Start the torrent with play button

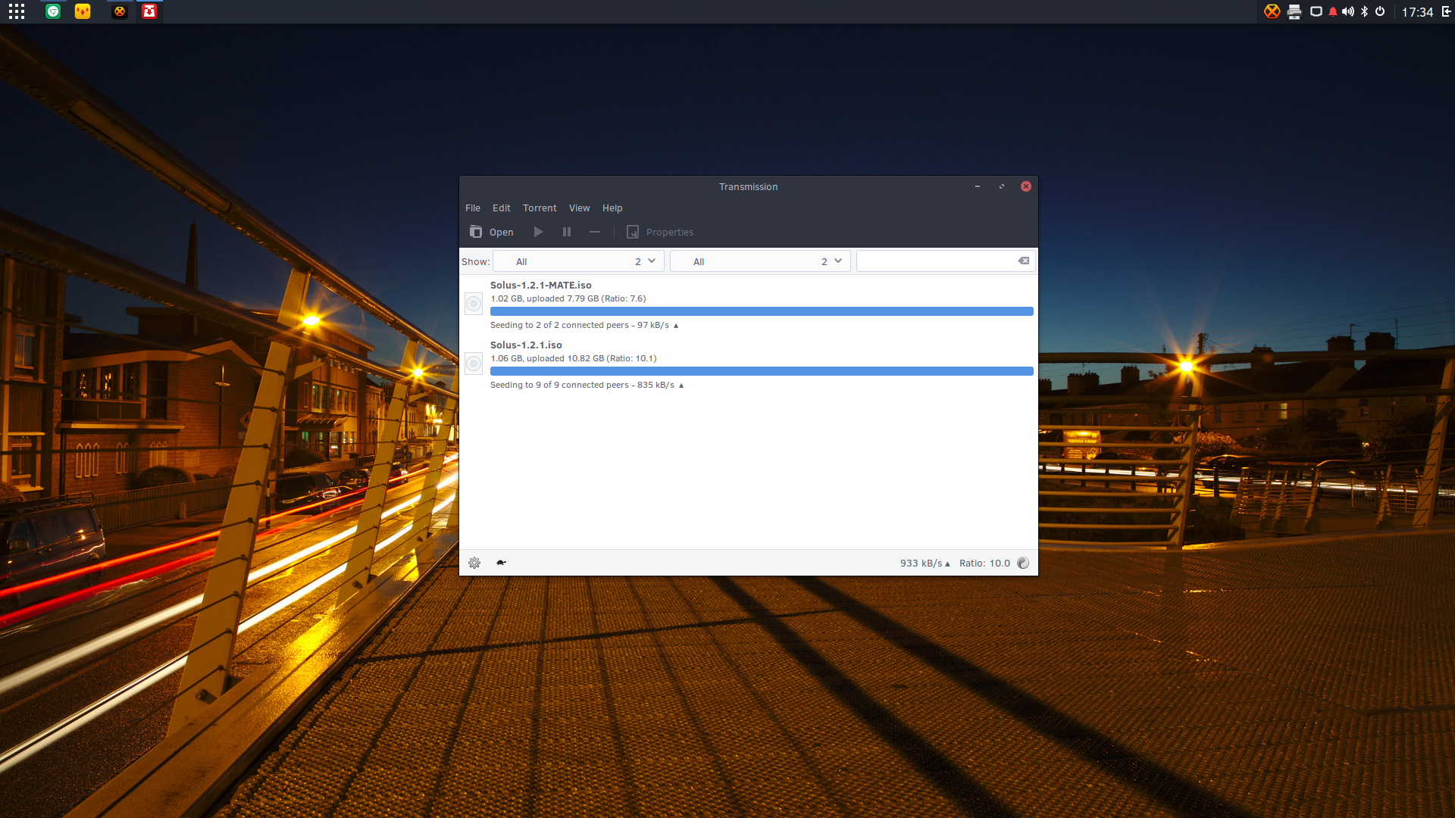538,232
